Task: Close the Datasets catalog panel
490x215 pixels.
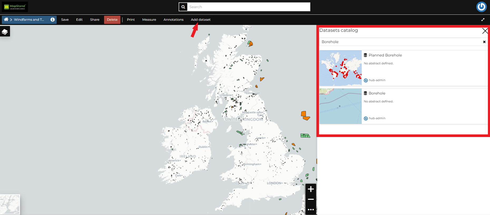Action: (x=485, y=31)
